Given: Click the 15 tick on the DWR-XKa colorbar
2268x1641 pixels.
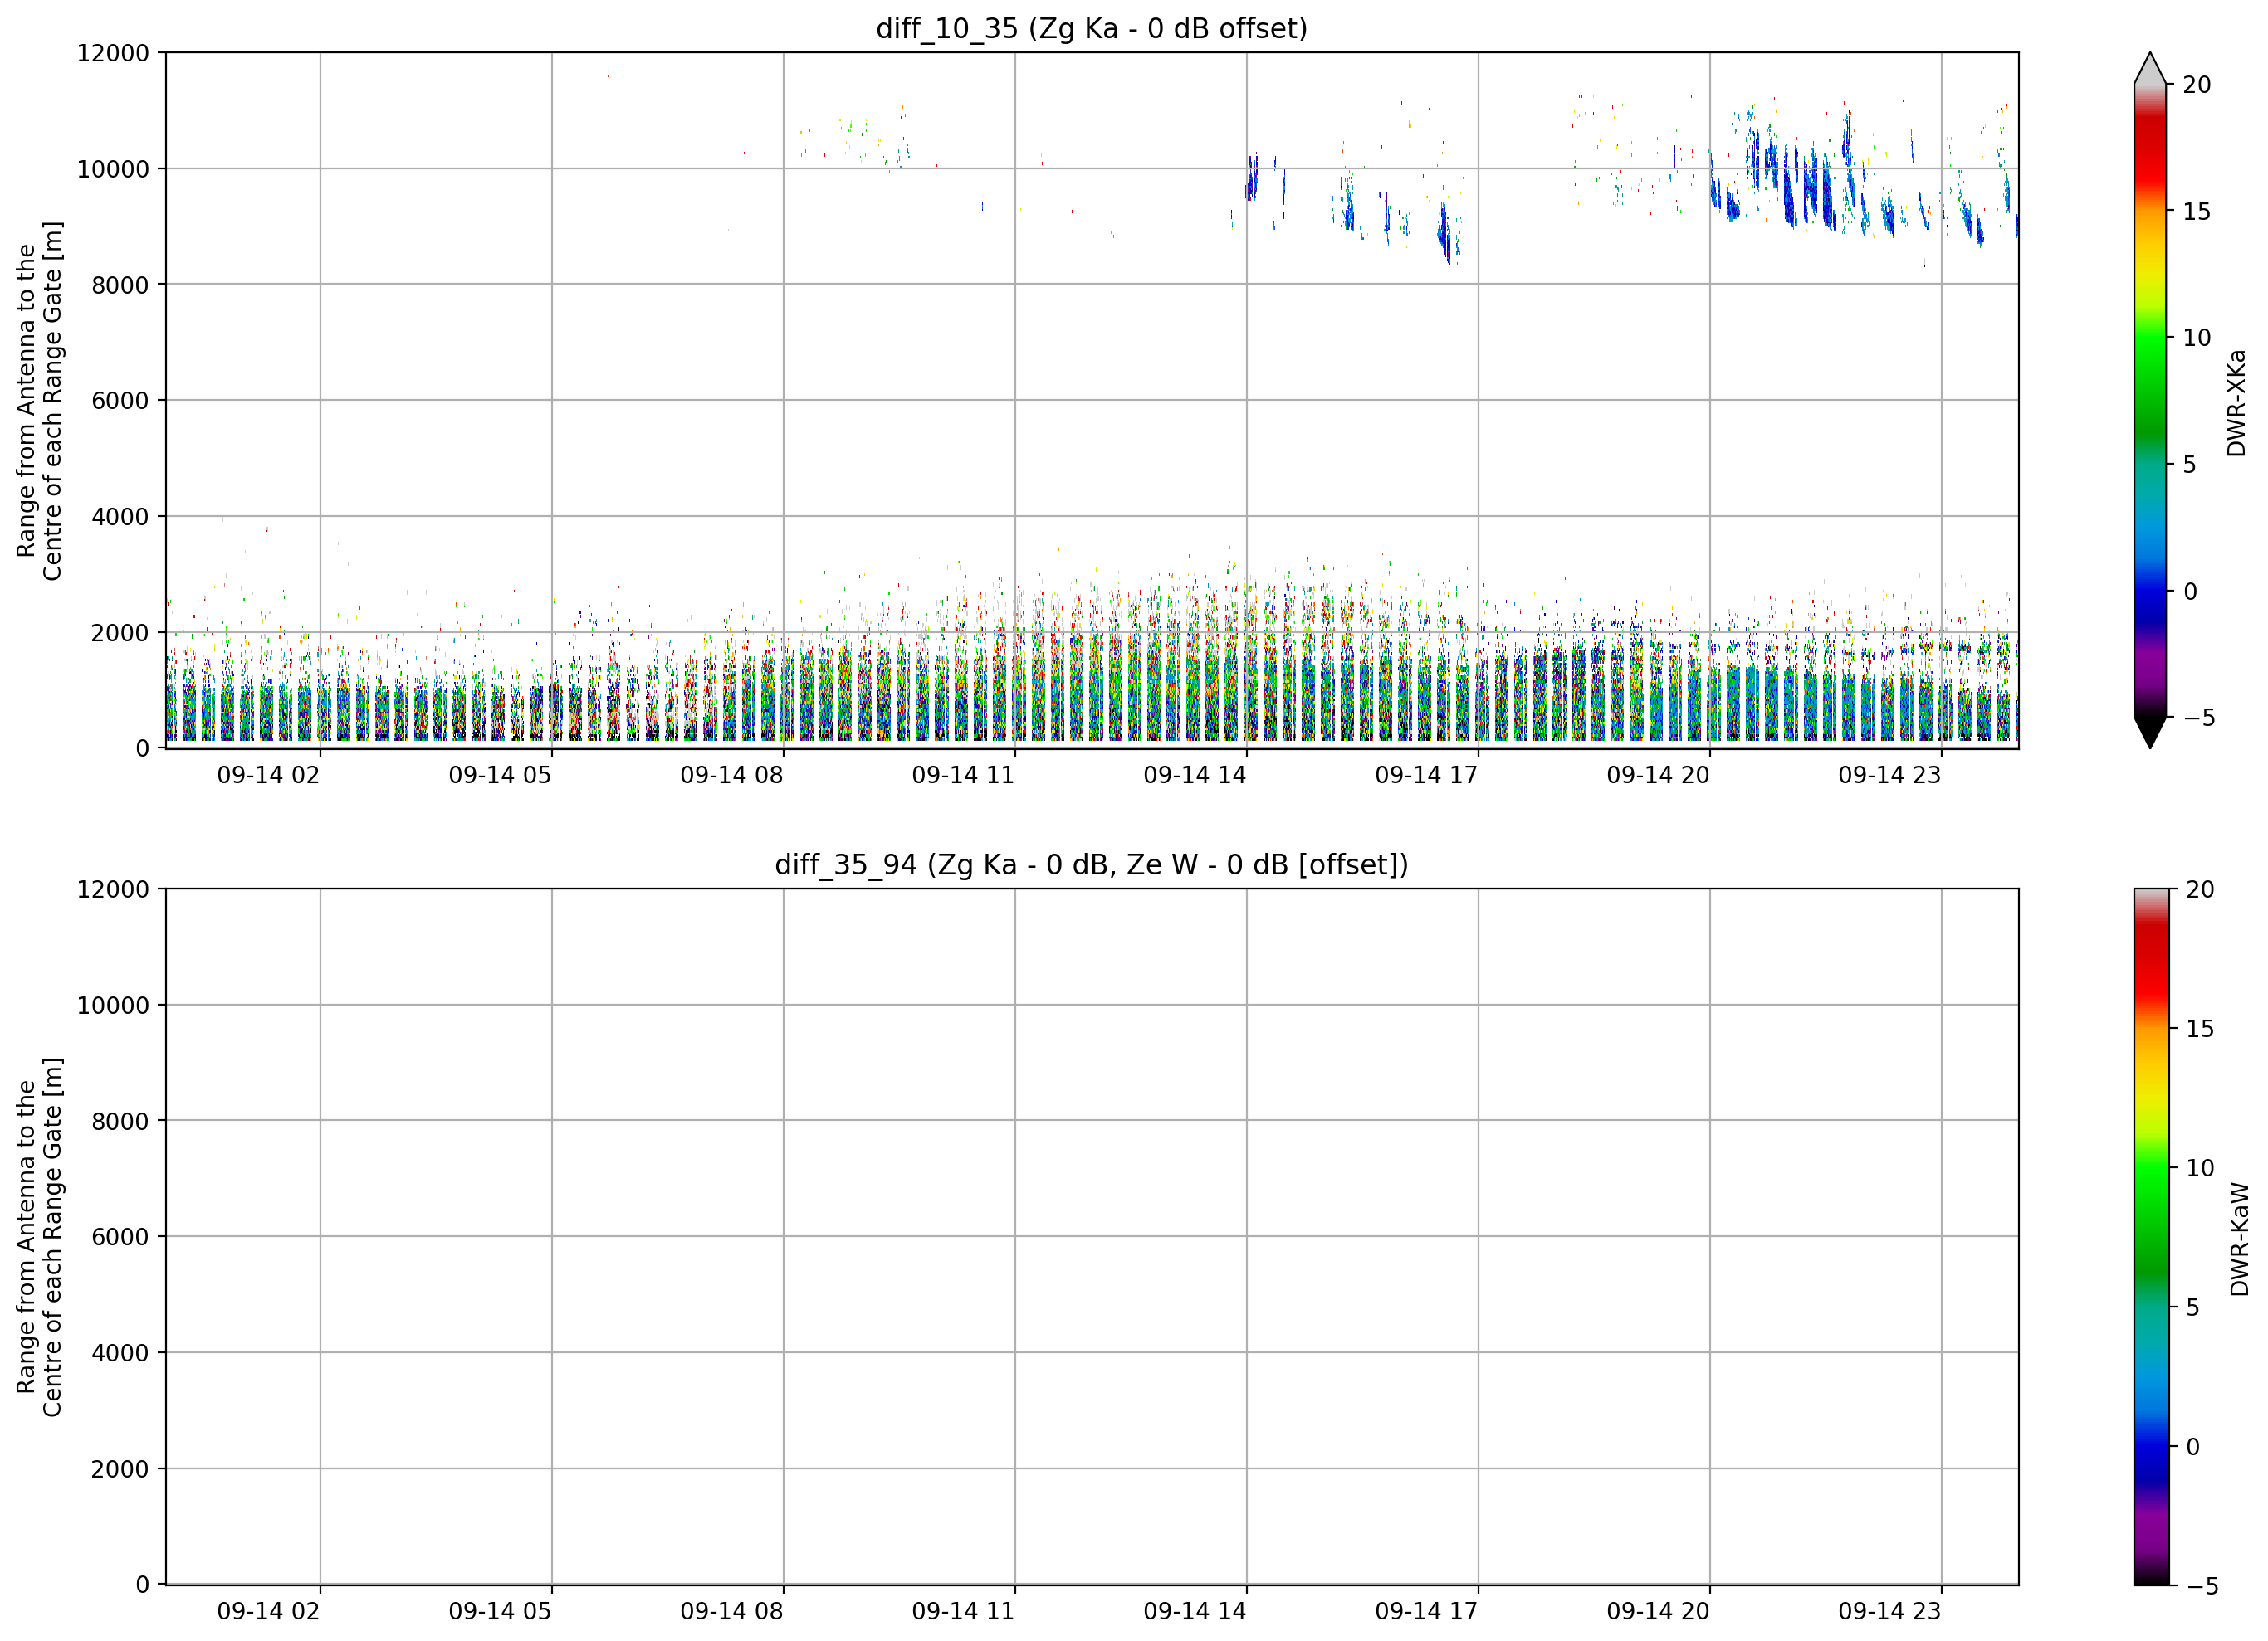Looking at the screenshot, I should coord(2197,212).
